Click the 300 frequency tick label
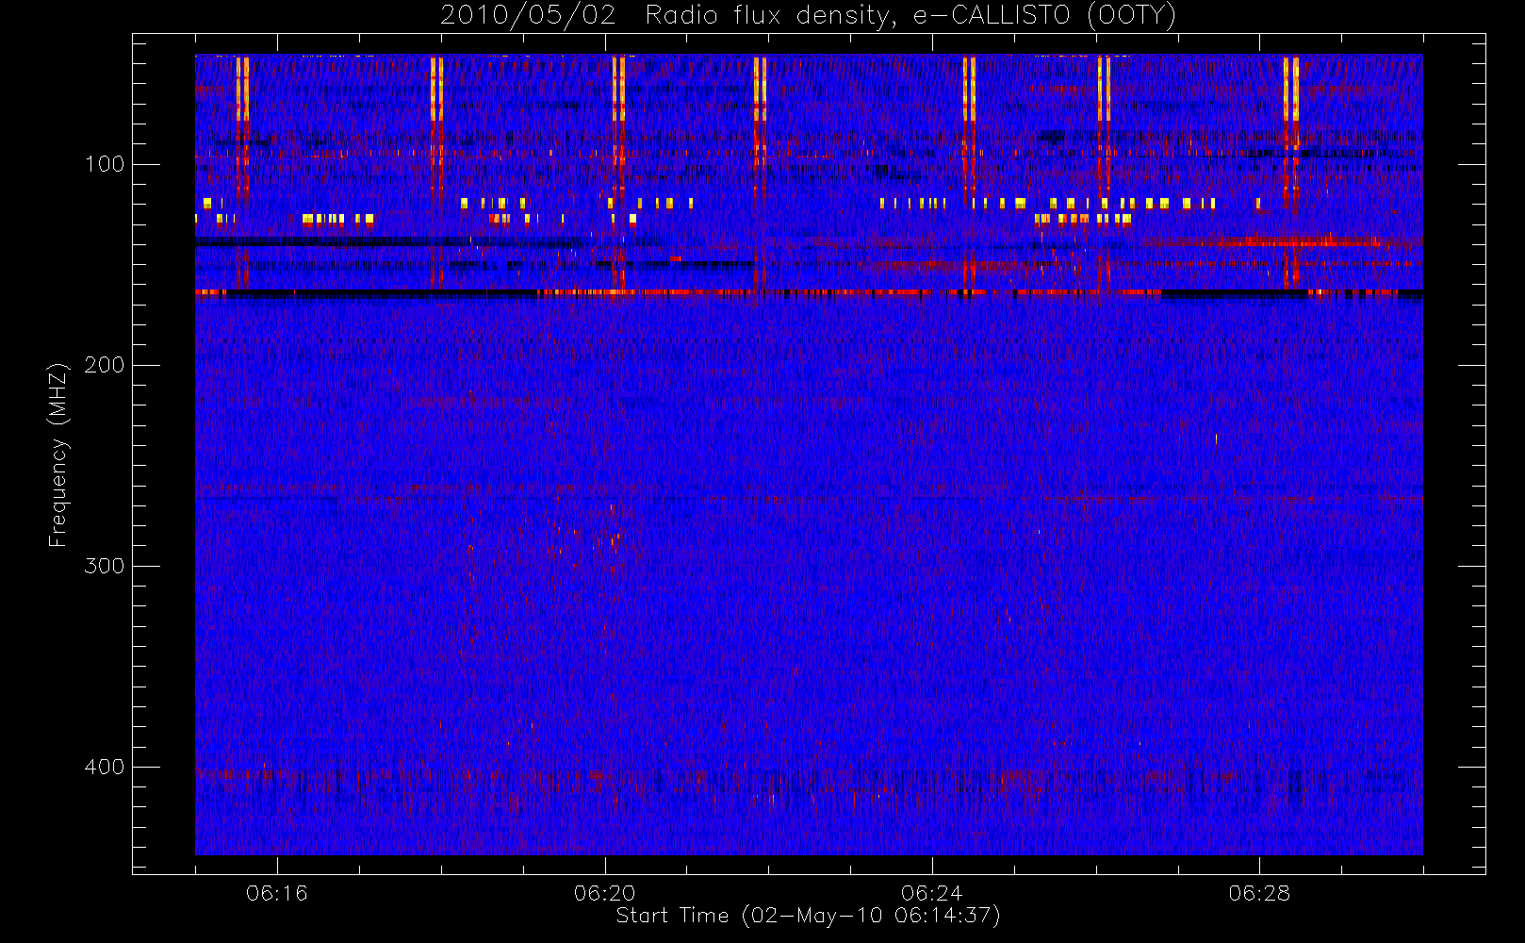 pyautogui.click(x=105, y=566)
